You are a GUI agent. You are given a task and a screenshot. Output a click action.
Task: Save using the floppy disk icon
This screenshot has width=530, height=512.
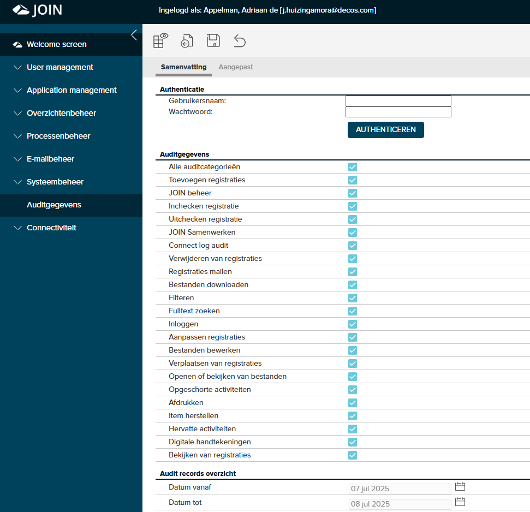213,41
